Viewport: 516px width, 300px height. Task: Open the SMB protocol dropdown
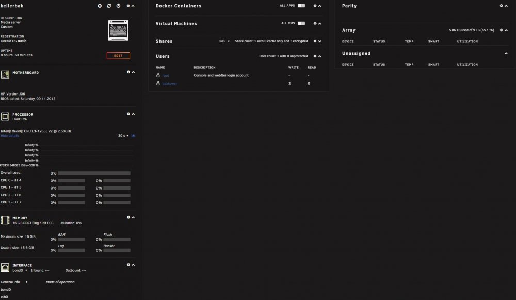(x=224, y=41)
